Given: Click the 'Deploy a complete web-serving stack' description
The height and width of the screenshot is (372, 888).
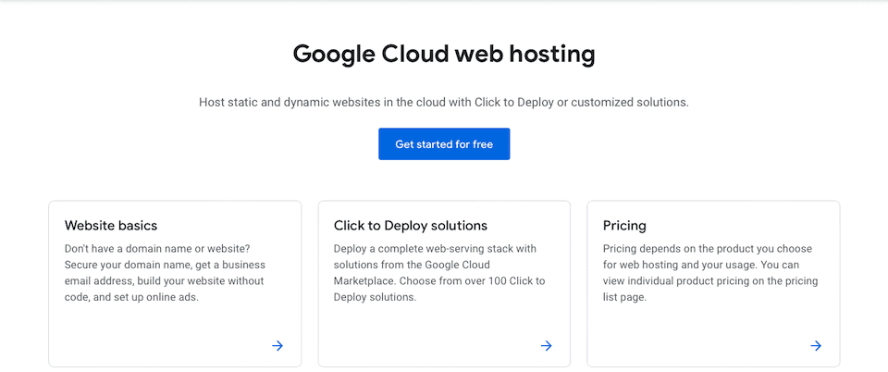Looking at the screenshot, I should pos(439,273).
